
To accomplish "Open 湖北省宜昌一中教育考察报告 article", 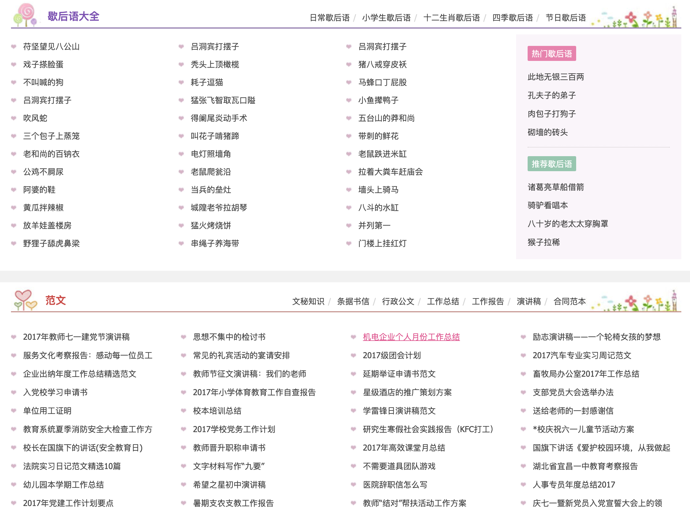I will coord(585,466).
